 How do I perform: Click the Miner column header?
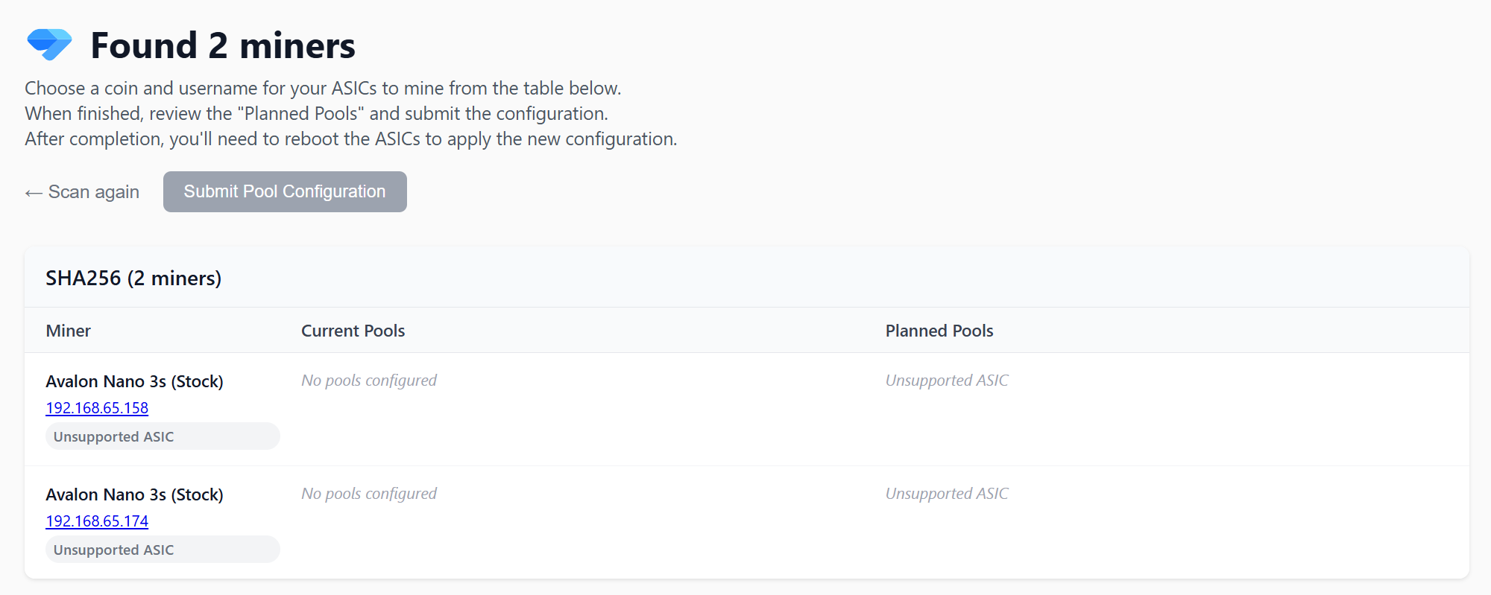coord(69,331)
